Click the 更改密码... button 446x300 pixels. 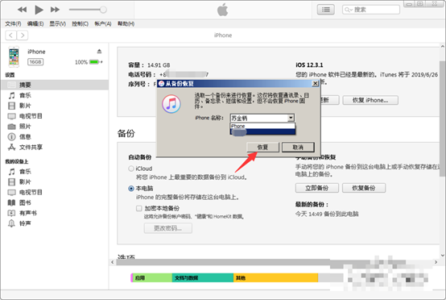167,228
